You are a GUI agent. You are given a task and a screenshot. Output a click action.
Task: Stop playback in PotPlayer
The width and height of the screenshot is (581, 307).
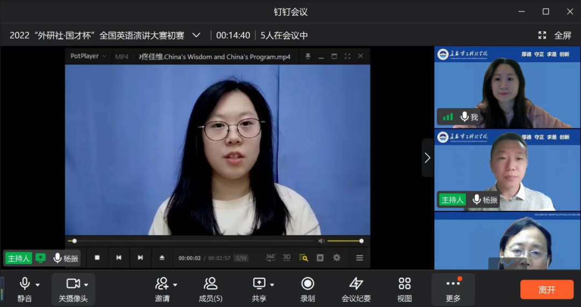click(x=97, y=258)
